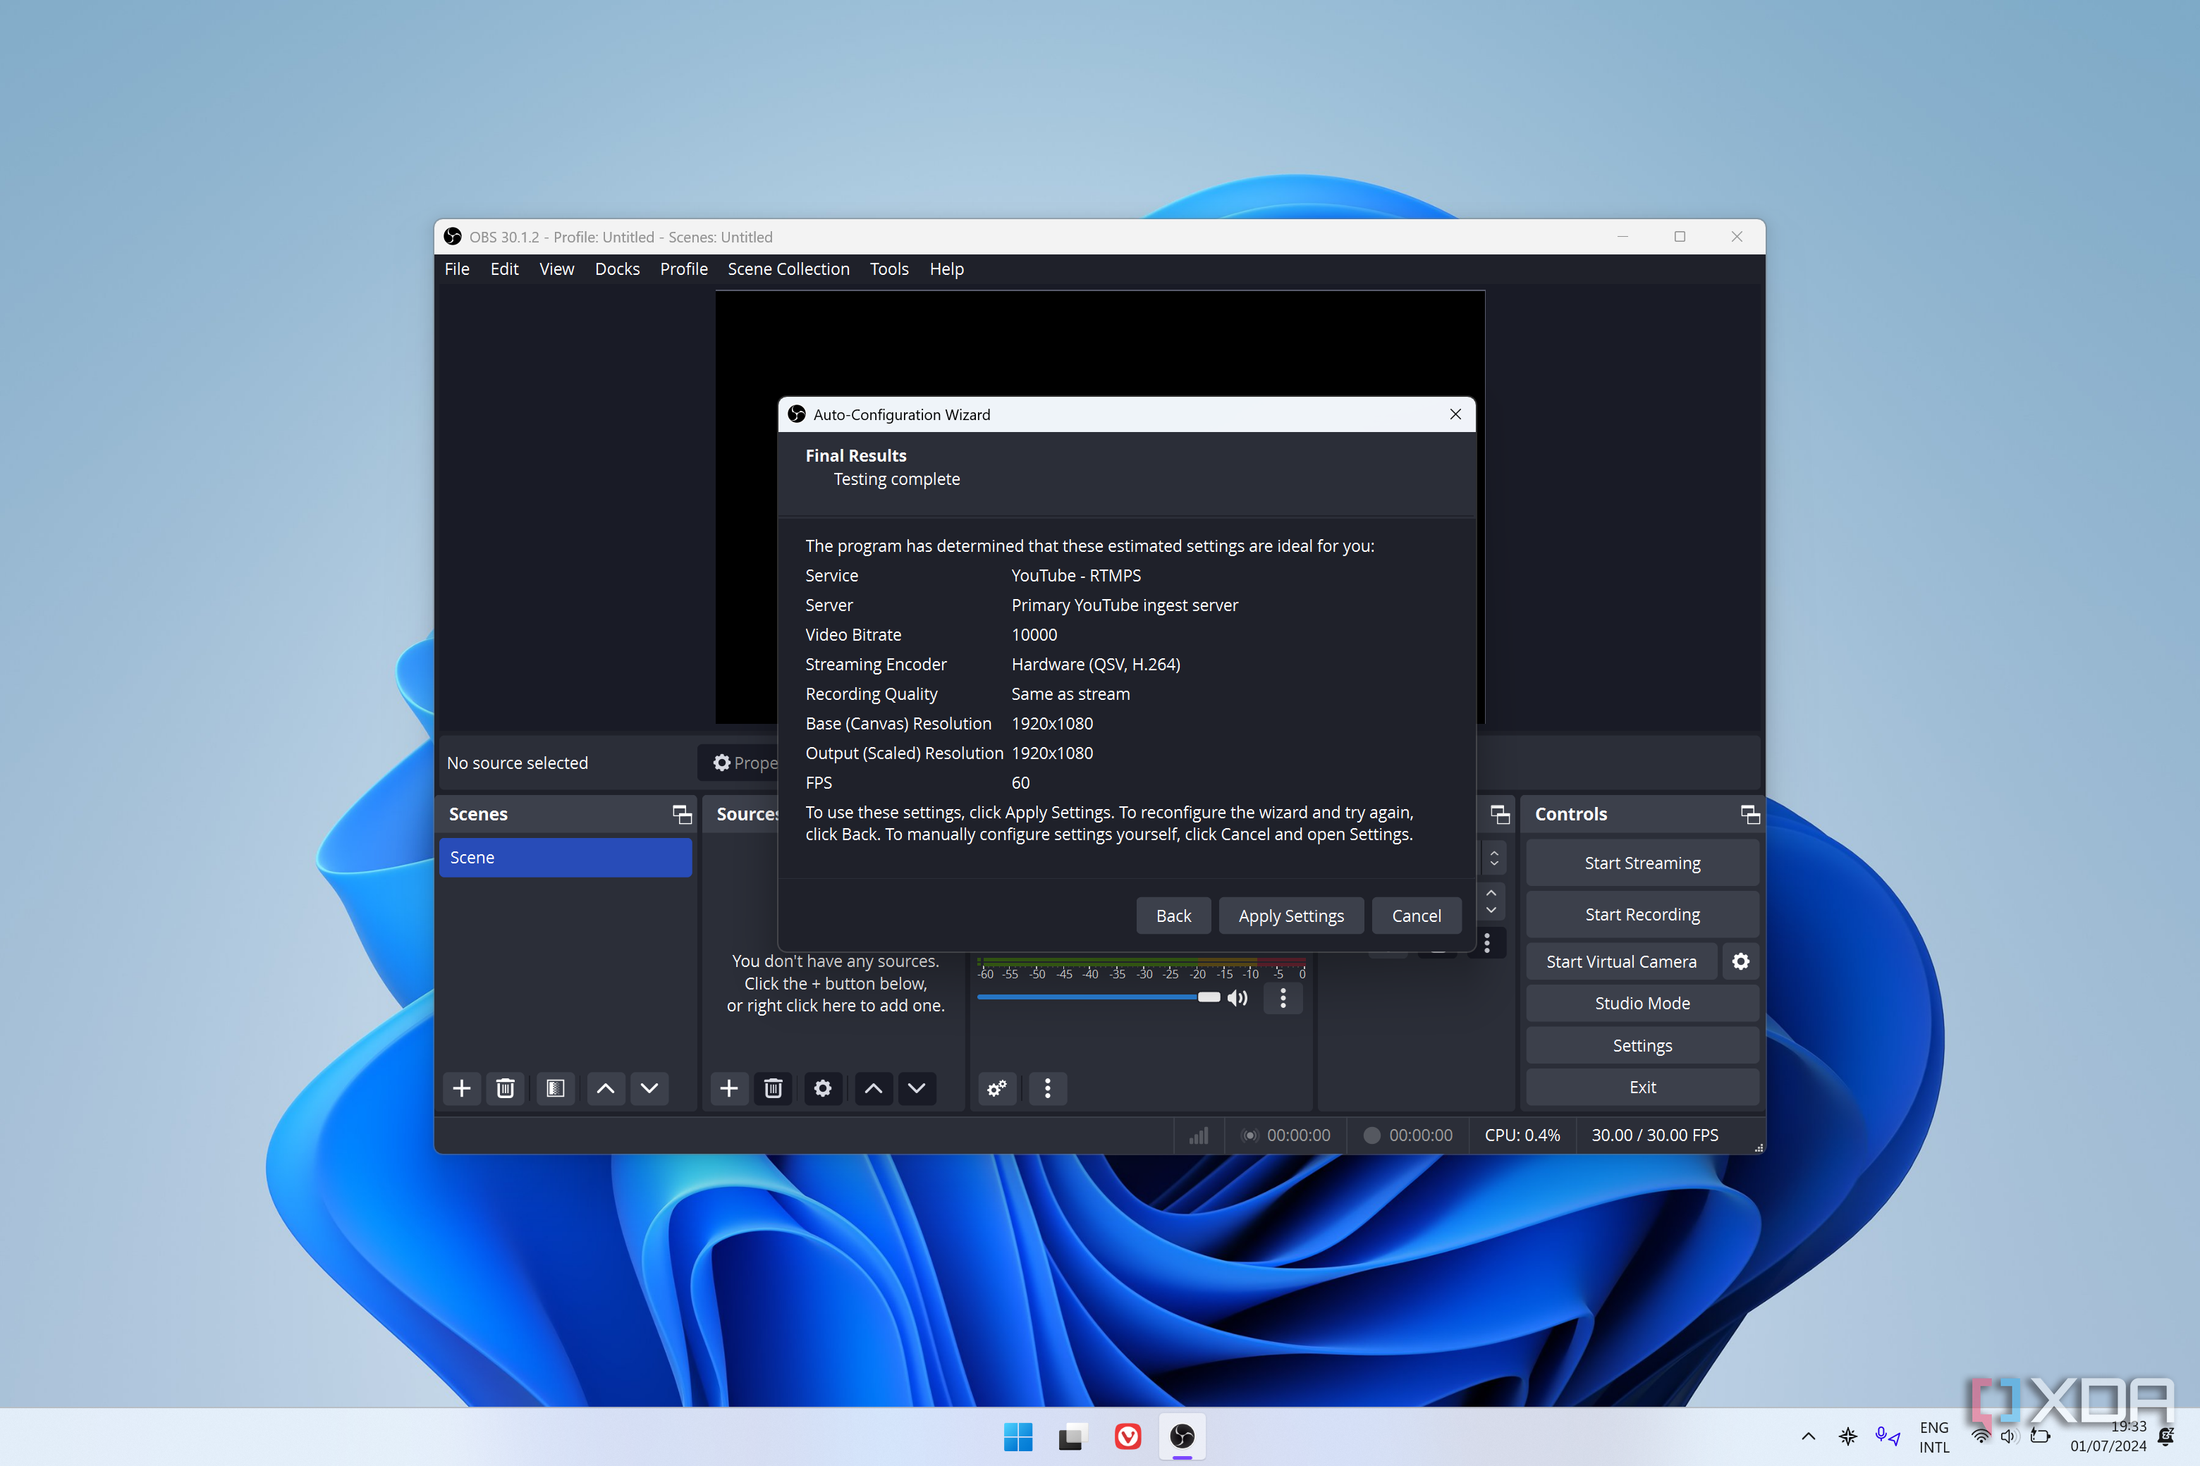Screen dimensions: 2200x1466
Task: Open advanced audio properties gears icon
Action: click(x=997, y=1088)
